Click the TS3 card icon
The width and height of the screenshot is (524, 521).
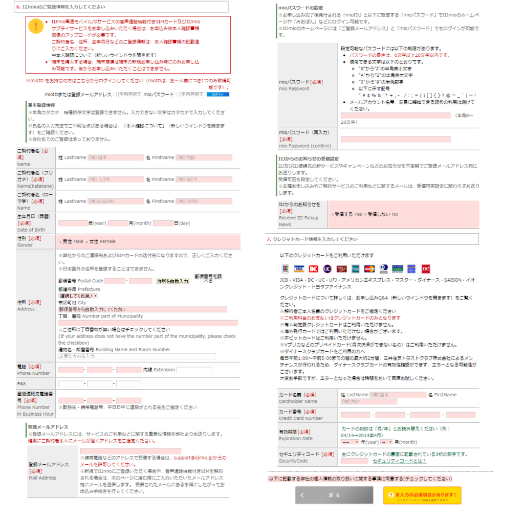pyautogui.click(x=426, y=268)
